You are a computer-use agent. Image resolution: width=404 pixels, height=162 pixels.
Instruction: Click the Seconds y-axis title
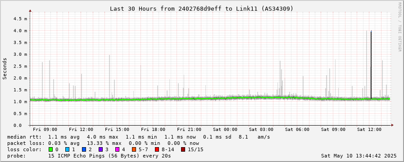[x=5, y=68]
